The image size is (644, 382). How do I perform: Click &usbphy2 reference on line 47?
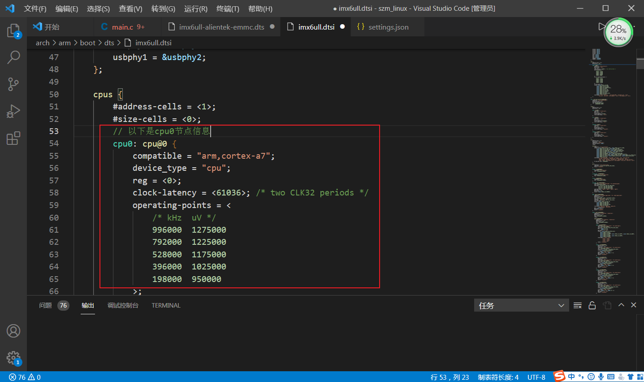[x=182, y=57]
